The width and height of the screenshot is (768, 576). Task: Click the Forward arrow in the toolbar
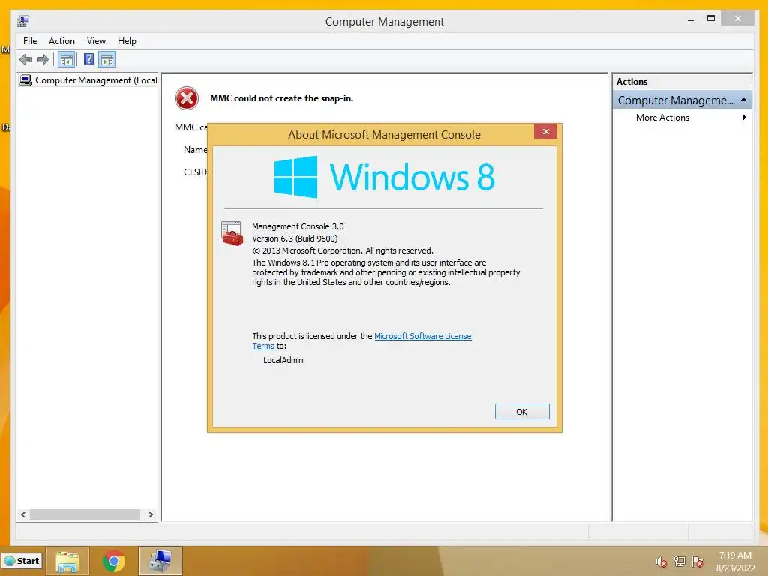point(43,60)
